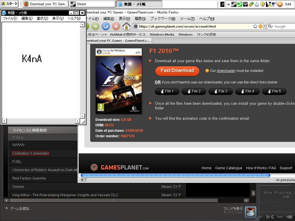Click the green tray icon next to Steam
The image size is (295, 221).
click(239, 4)
